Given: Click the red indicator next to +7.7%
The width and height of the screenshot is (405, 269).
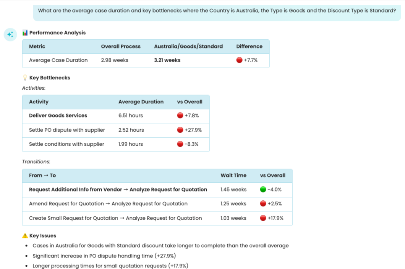Looking at the screenshot, I should (x=239, y=60).
